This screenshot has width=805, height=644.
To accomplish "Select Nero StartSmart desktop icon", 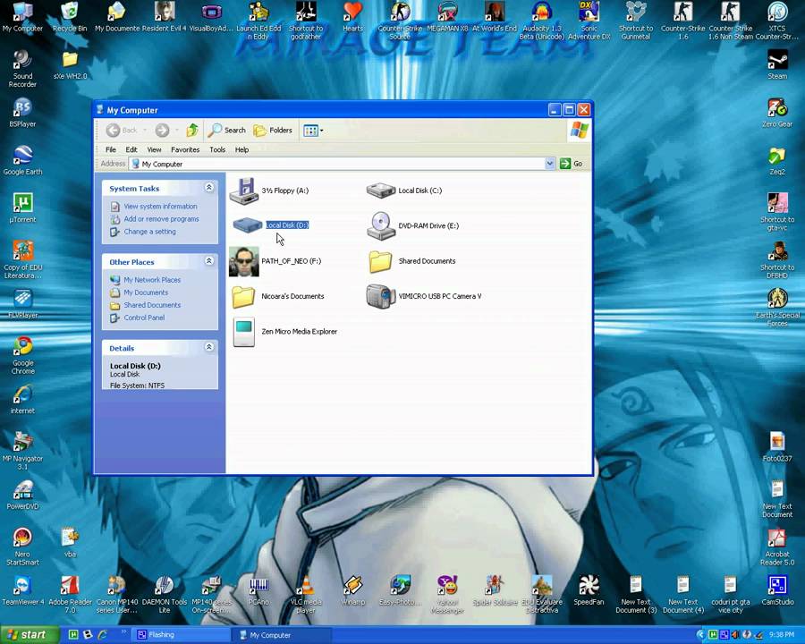I will tap(22, 547).
